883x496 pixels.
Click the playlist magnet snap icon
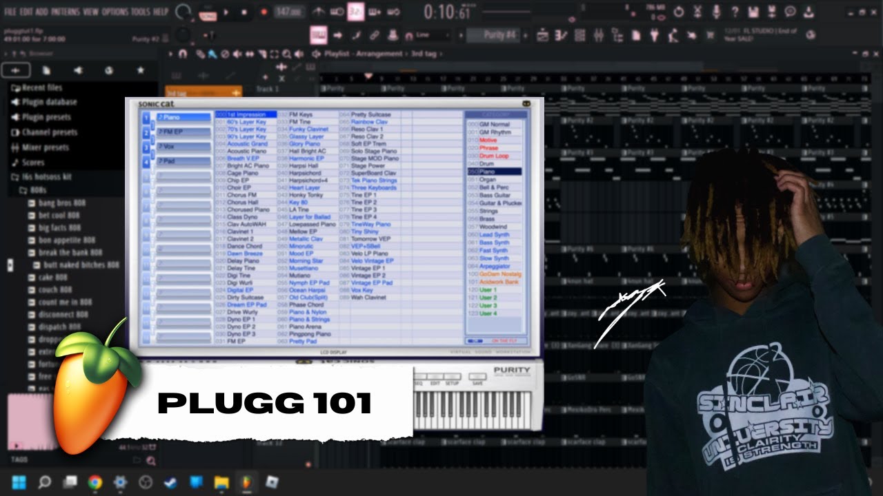click(183, 54)
